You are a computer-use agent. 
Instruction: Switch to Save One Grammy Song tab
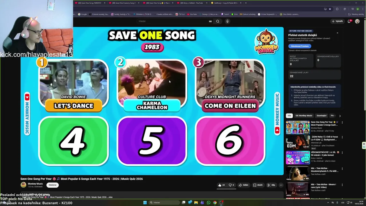click(124, 3)
